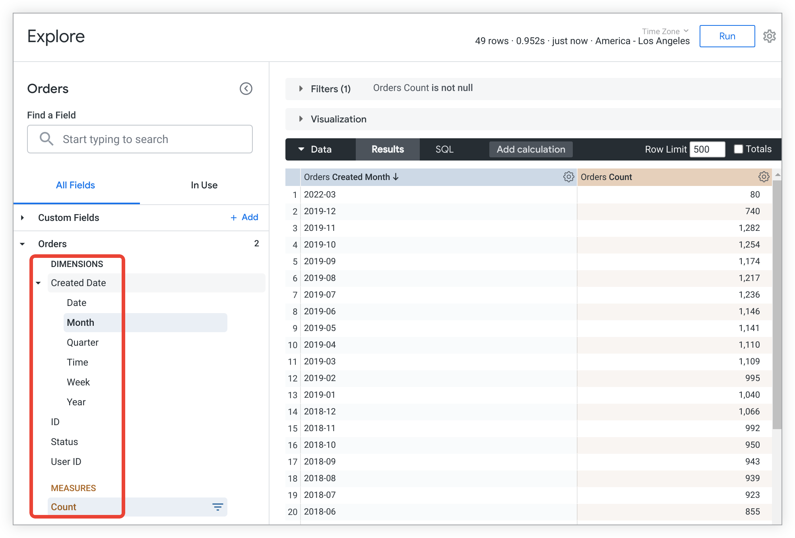Image resolution: width=795 pixels, height=538 pixels.
Task: Select the Month dimension field
Action: pyautogui.click(x=81, y=323)
